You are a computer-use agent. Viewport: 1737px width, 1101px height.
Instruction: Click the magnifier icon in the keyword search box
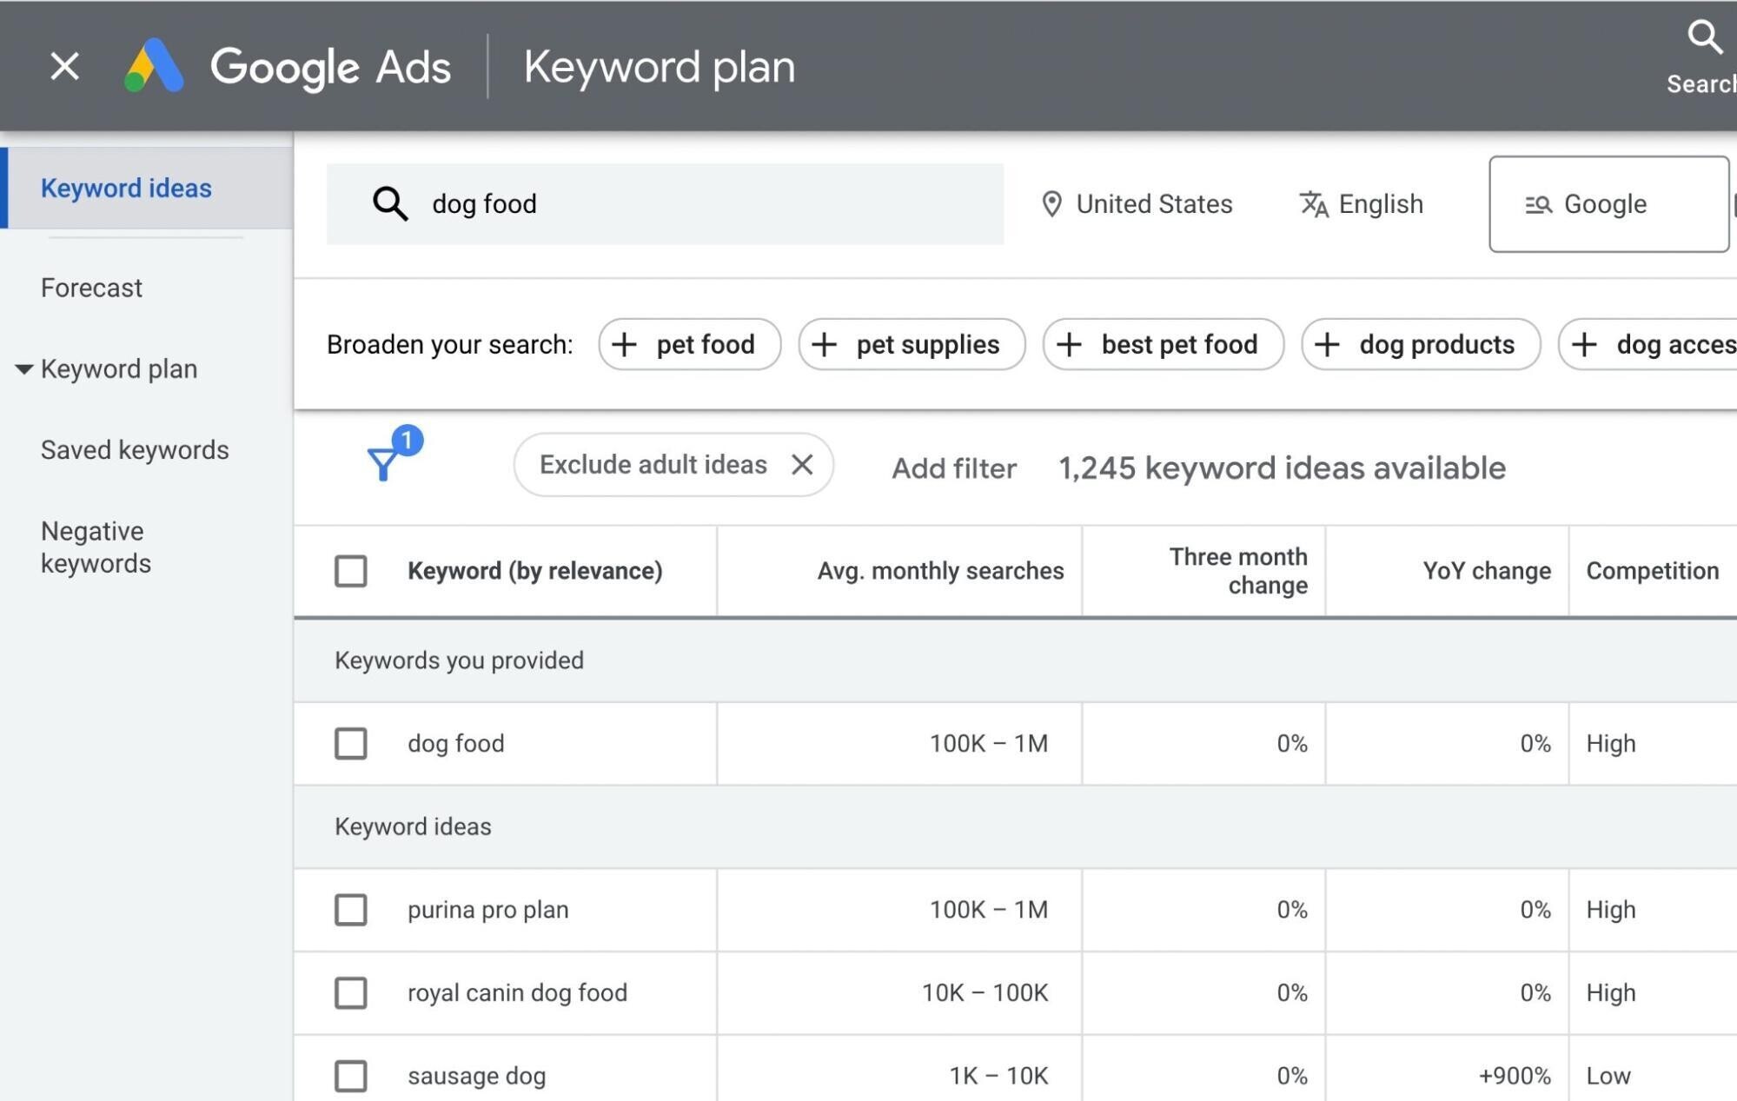[390, 204]
